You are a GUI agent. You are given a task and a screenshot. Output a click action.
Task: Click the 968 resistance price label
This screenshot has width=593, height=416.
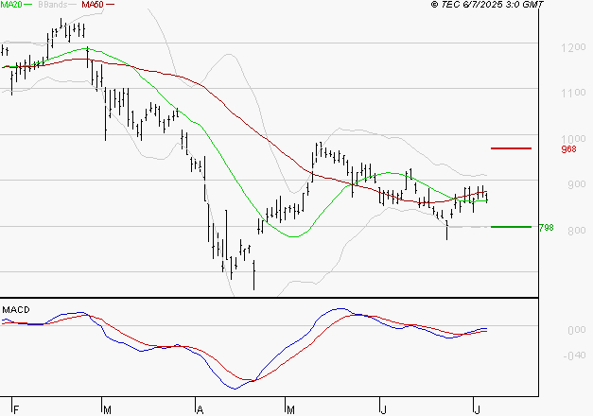568,149
